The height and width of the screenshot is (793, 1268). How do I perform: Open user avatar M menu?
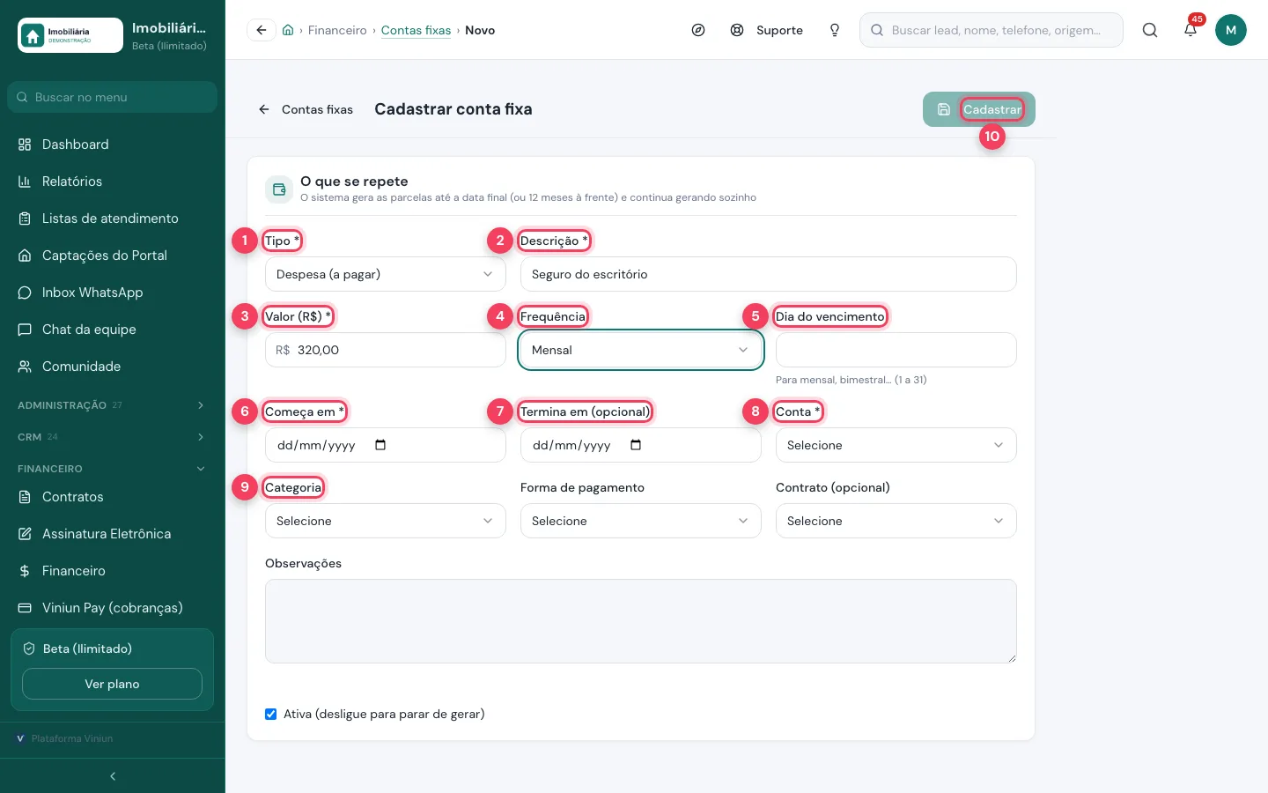click(x=1231, y=30)
